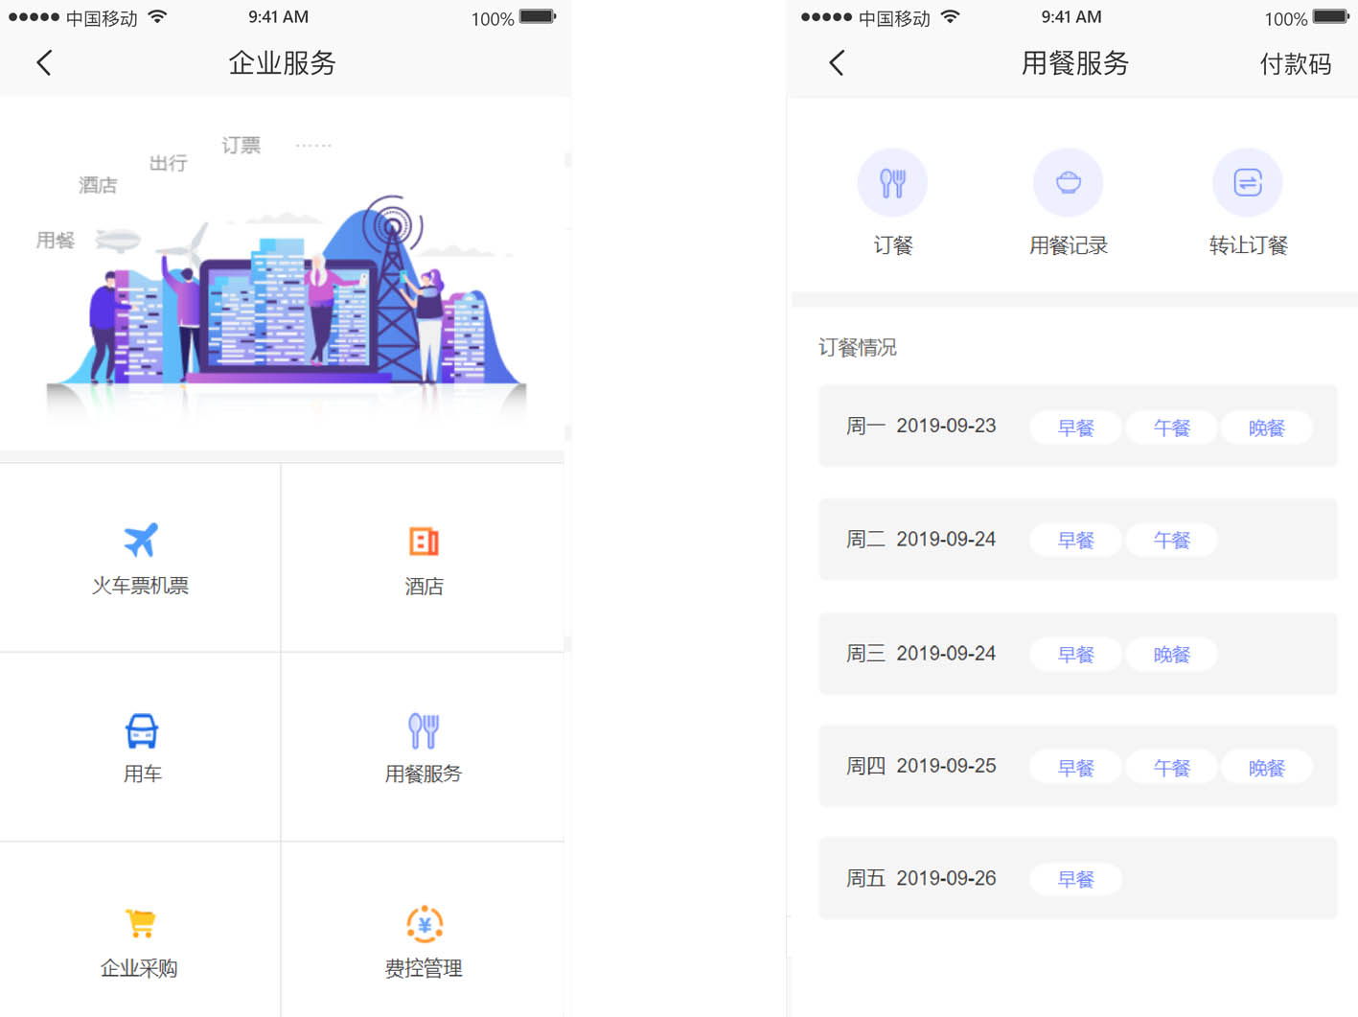Open the 企业采购 shopping cart icon
This screenshot has width=1358, height=1017.
140,923
